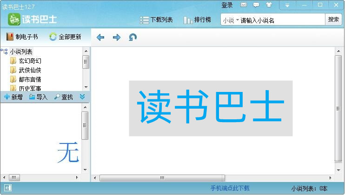345x195 pixels.
Task: Select the 历史军事 folder
Action: [30, 88]
